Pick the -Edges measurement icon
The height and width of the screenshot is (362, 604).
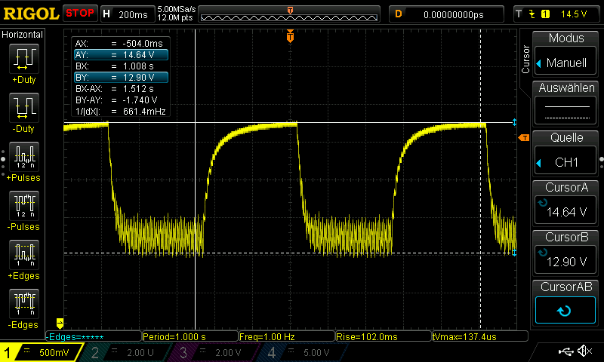pyautogui.click(x=23, y=304)
